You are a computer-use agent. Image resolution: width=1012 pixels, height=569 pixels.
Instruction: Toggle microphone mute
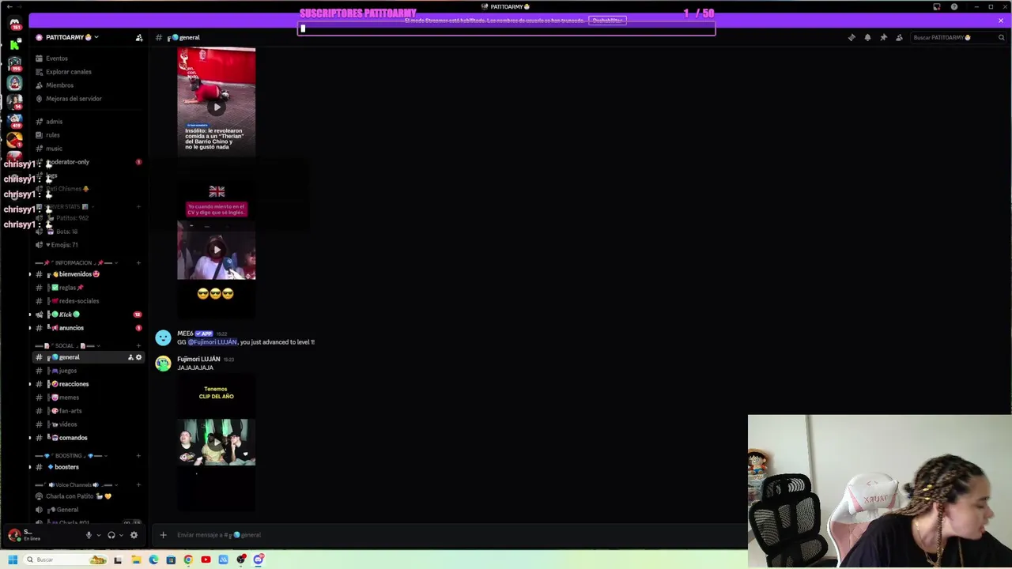click(x=89, y=535)
